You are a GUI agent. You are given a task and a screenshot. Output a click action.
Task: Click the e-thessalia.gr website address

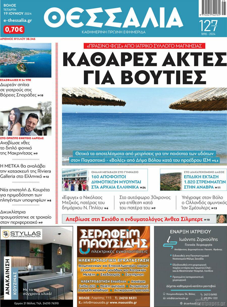tap(18, 21)
